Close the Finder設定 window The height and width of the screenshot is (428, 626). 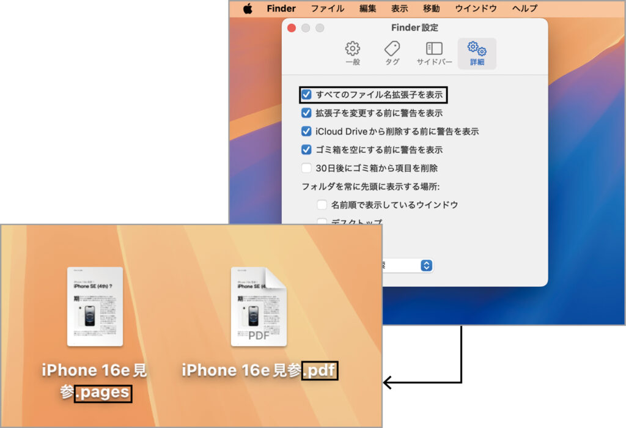(x=292, y=28)
